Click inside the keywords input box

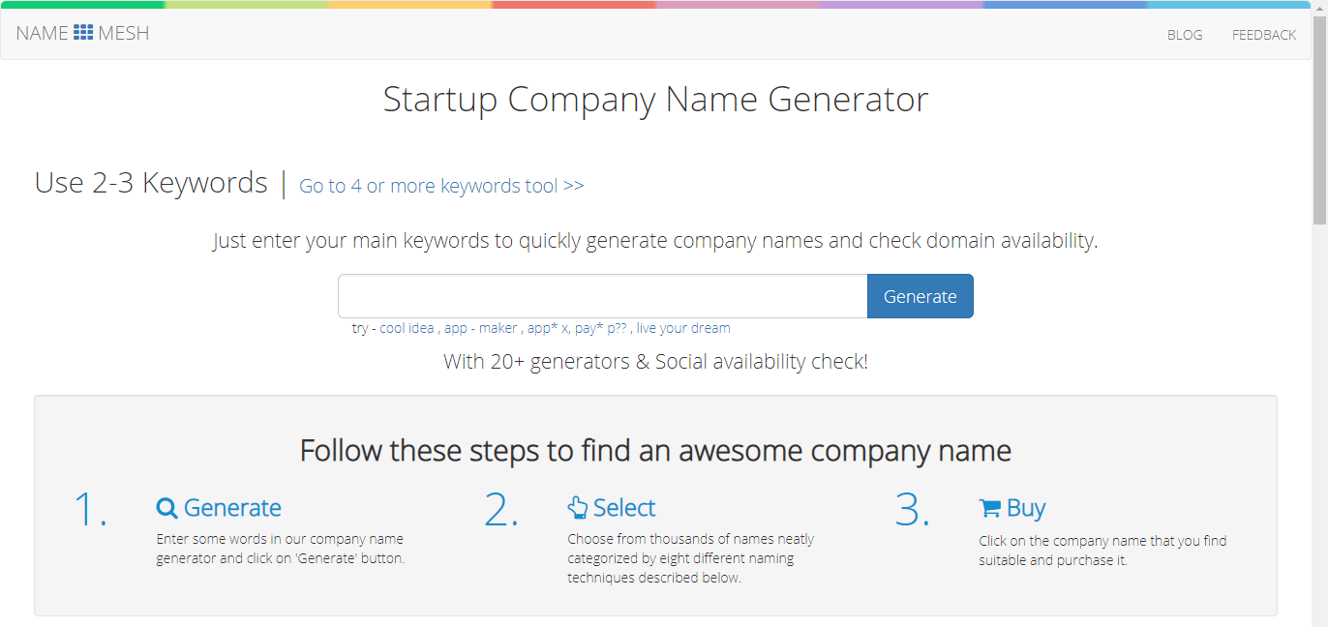tap(600, 295)
